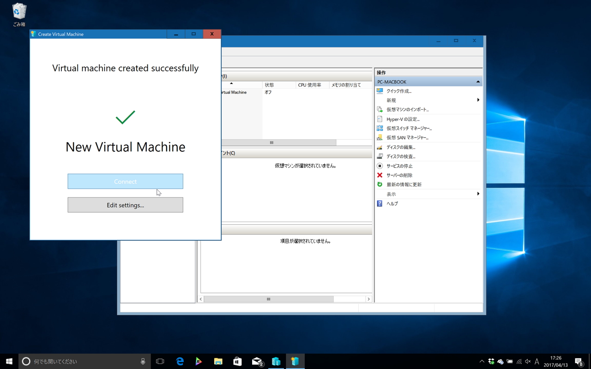Open Virtual SAN Manager (仮想 SAN マネージャー)
Viewport: 591px width, 369px height.
point(407,137)
